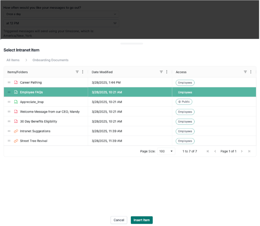Click the Insert Item button

click(x=142, y=220)
